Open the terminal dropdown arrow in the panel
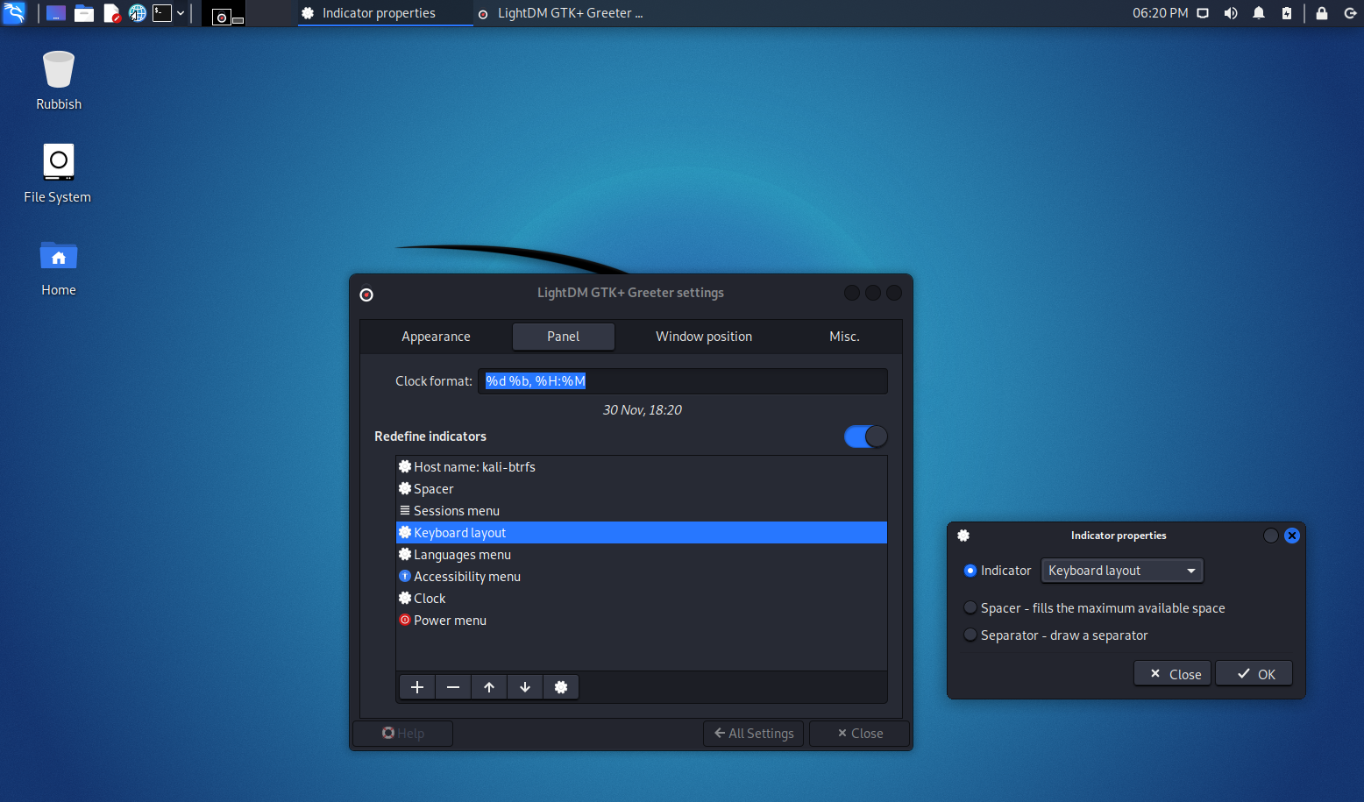The height and width of the screenshot is (802, 1364). tap(181, 13)
